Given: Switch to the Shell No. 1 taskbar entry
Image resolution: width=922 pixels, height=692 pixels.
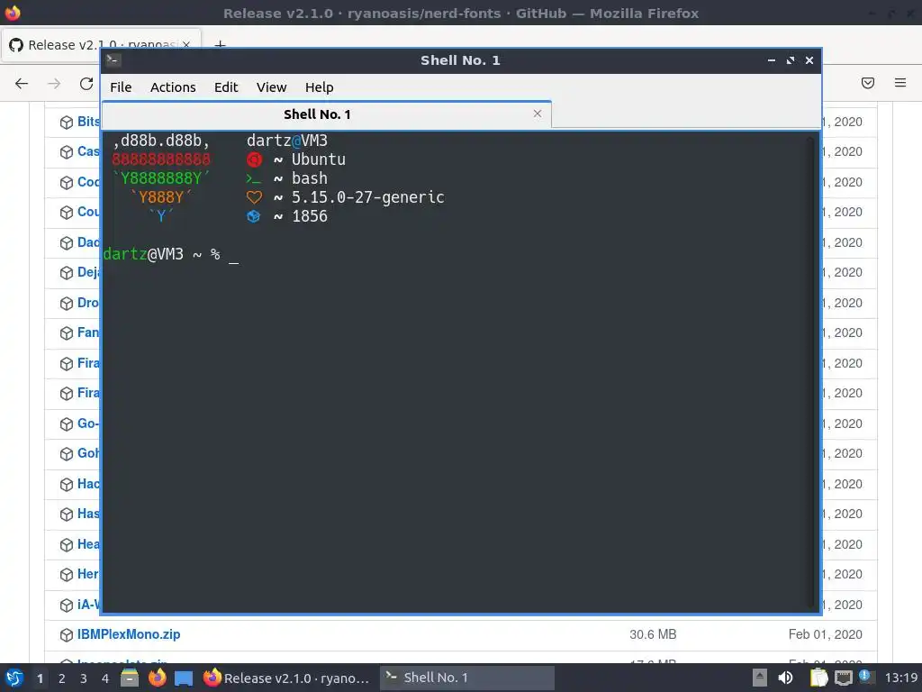Looking at the screenshot, I should click(467, 678).
